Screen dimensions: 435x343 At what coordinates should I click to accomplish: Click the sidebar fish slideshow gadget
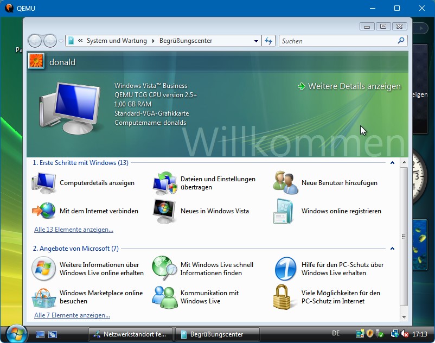pos(420,245)
